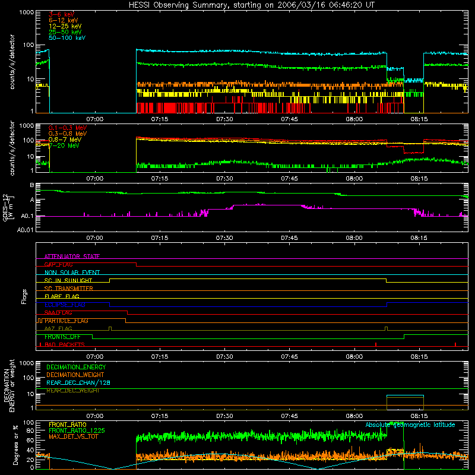Select the DECIMATION_ENERGY legend label
Viewport: 475px width, 475px height.
click(x=76, y=367)
